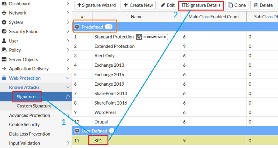Image resolution: width=278 pixels, height=148 pixels.
Task: Expand the User menu chevron
Action: 68,41
